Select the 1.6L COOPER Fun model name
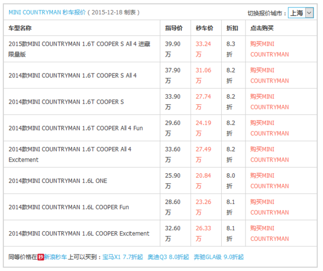 (68, 207)
